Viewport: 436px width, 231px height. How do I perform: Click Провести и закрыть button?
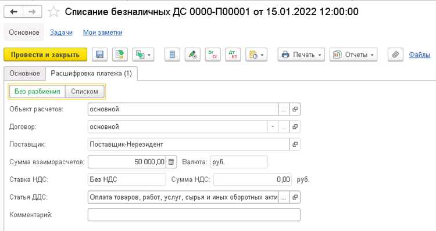pyautogui.click(x=45, y=55)
